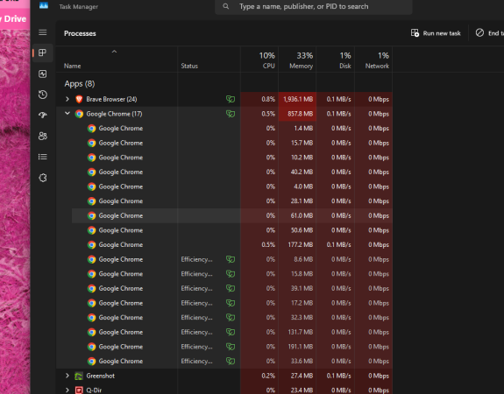
Task: Select the Chrome process using 32.3 MB
Action: coord(231,318)
